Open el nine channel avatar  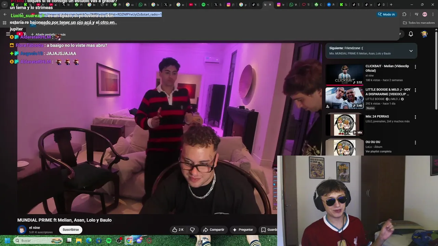point(22,230)
